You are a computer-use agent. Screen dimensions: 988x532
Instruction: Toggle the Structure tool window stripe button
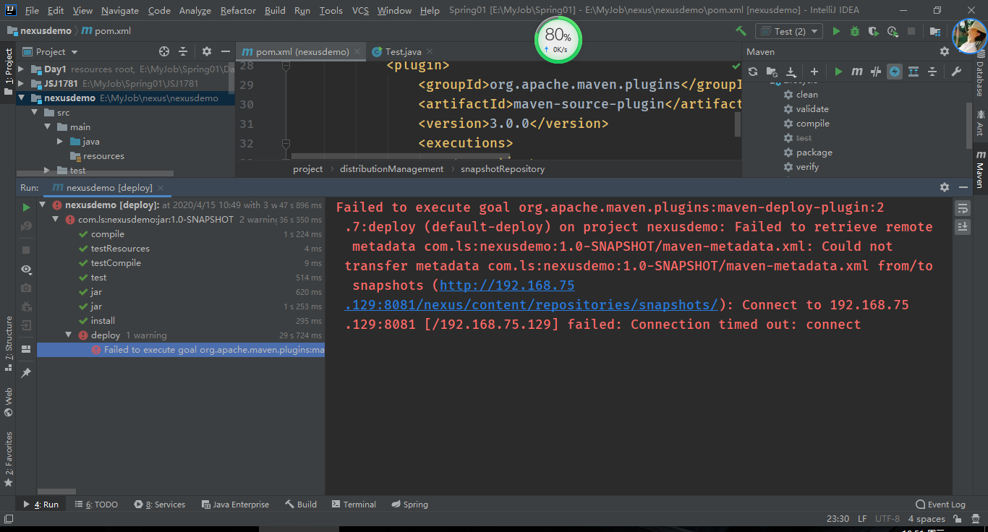[9, 343]
